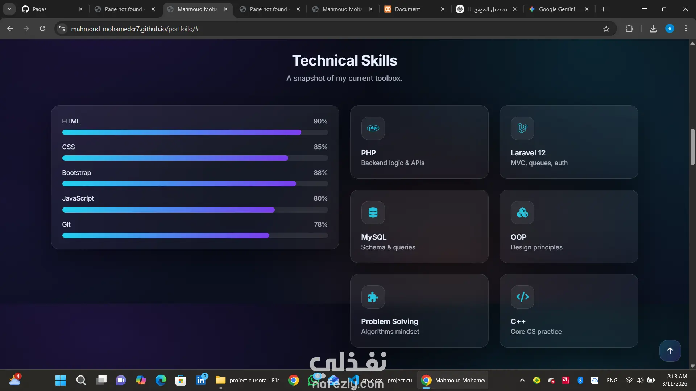Viewport: 696px width, 391px height.
Task: Open a new browser tab
Action: coord(603,9)
